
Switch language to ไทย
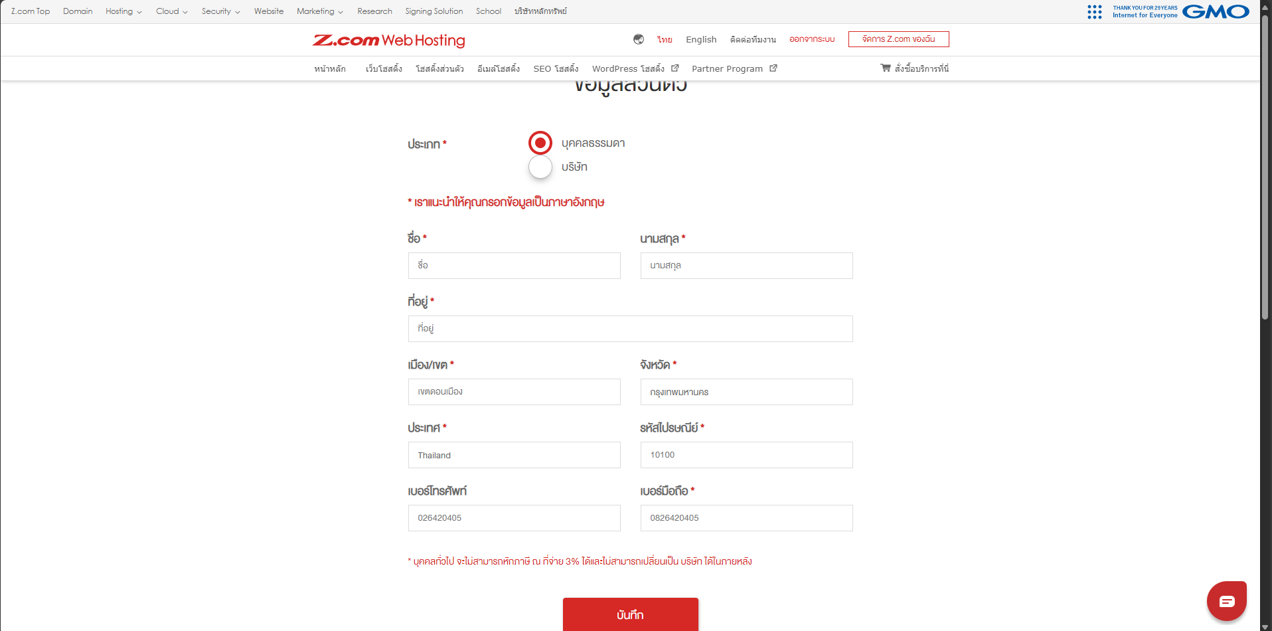coord(665,39)
